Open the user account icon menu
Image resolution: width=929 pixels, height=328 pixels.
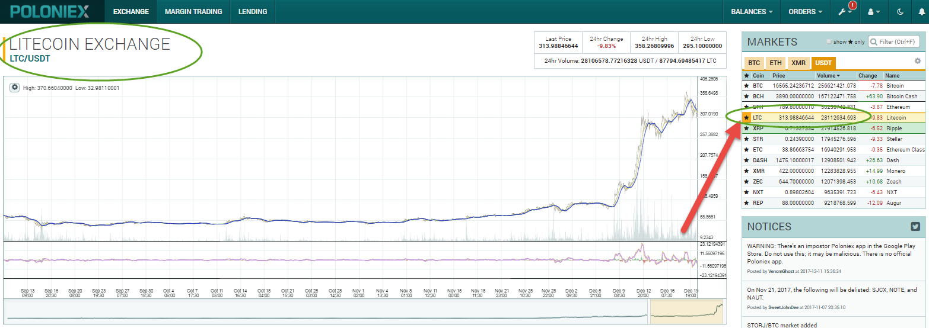(873, 11)
